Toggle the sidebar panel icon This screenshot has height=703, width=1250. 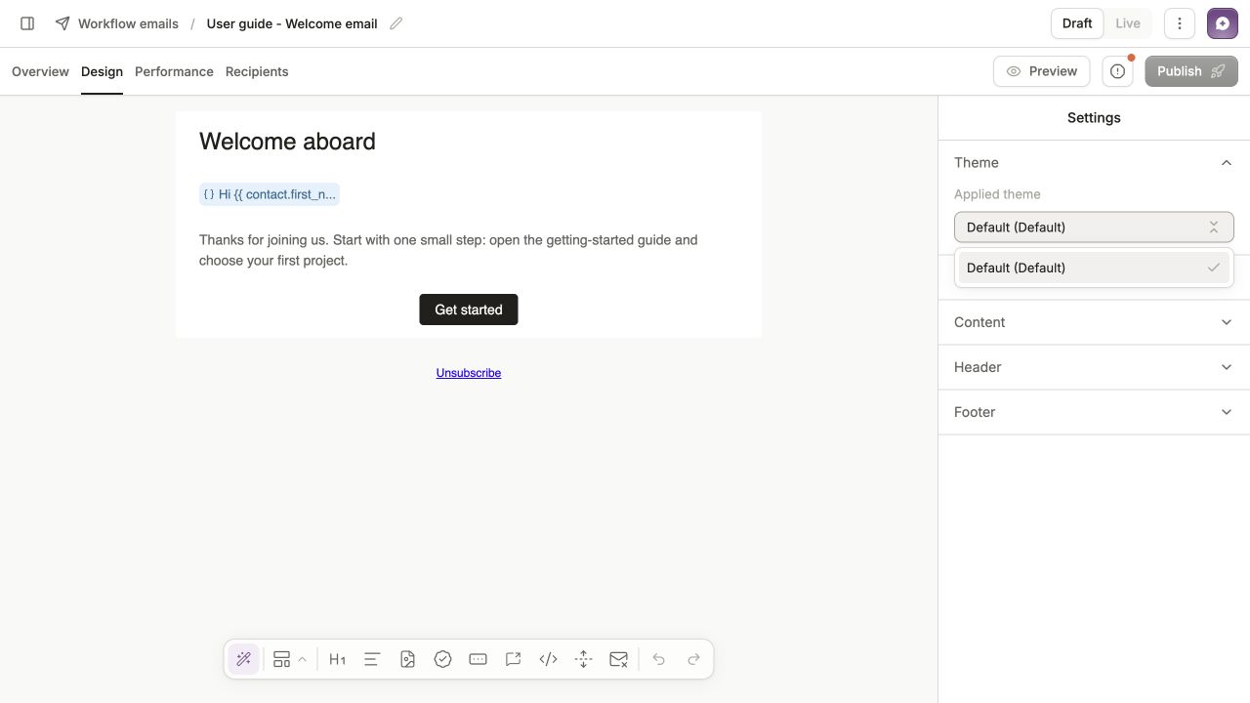point(27,23)
